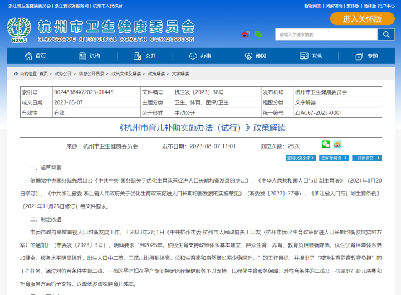Share the article via Weibo icon
This screenshot has height=295, width=401.
pyautogui.click(x=337, y=145)
